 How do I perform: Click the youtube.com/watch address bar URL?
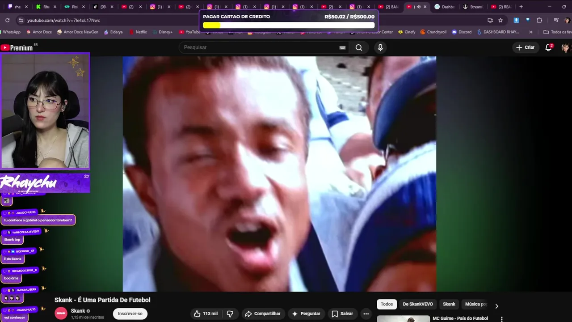click(x=63, y=20)
